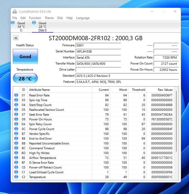Click status orb for End-to-End Error row
The image size is (189, 194).
click(x=16, y=138)
